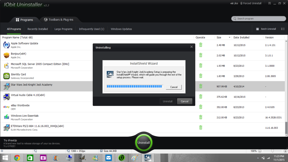Click the Apple Software Update program icon
Image resolution: width=288 pixels, height=162 pixels.
click(x=6, y=45)
